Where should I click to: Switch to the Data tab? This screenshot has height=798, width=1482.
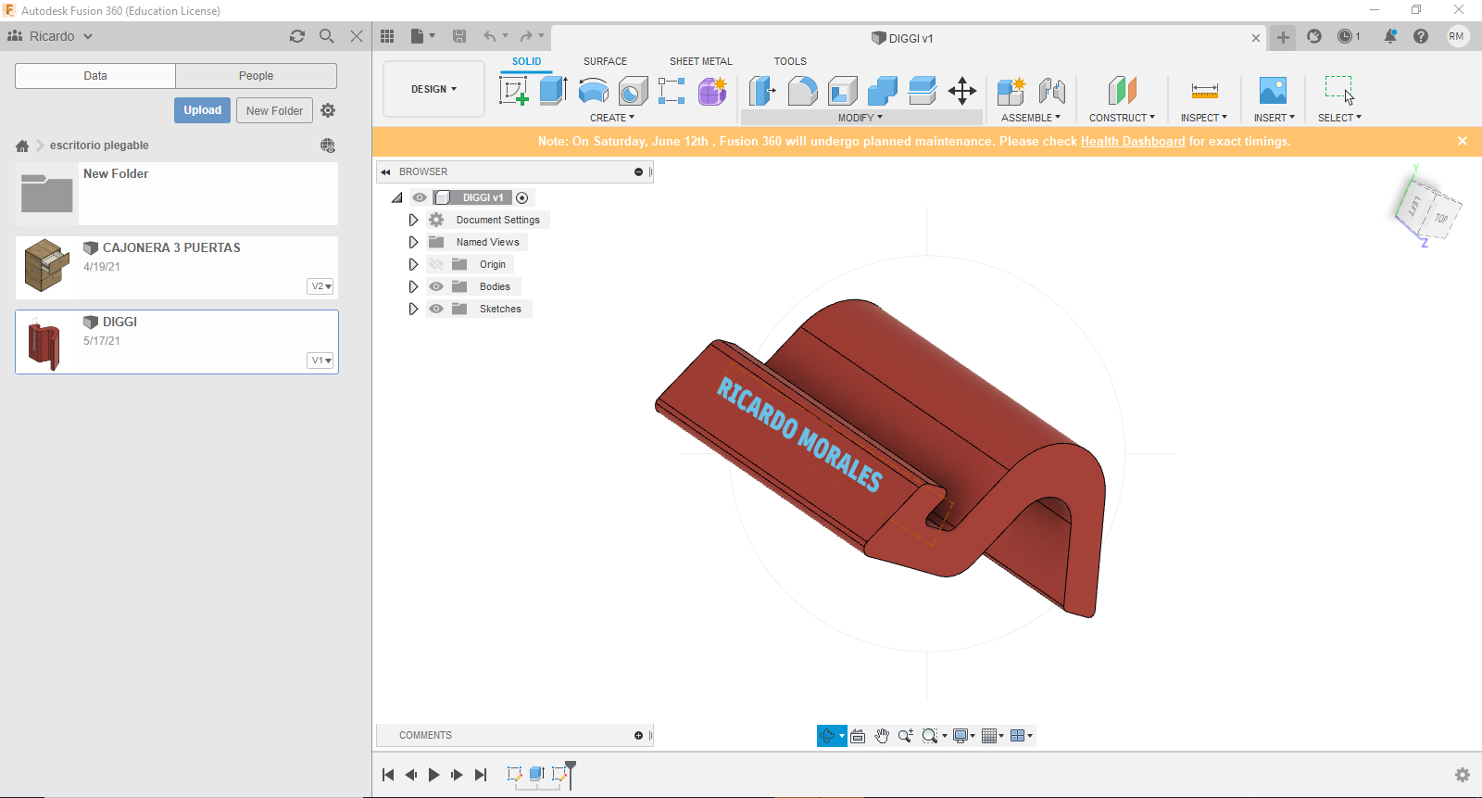pyautogui.click(x=95, y=76)
